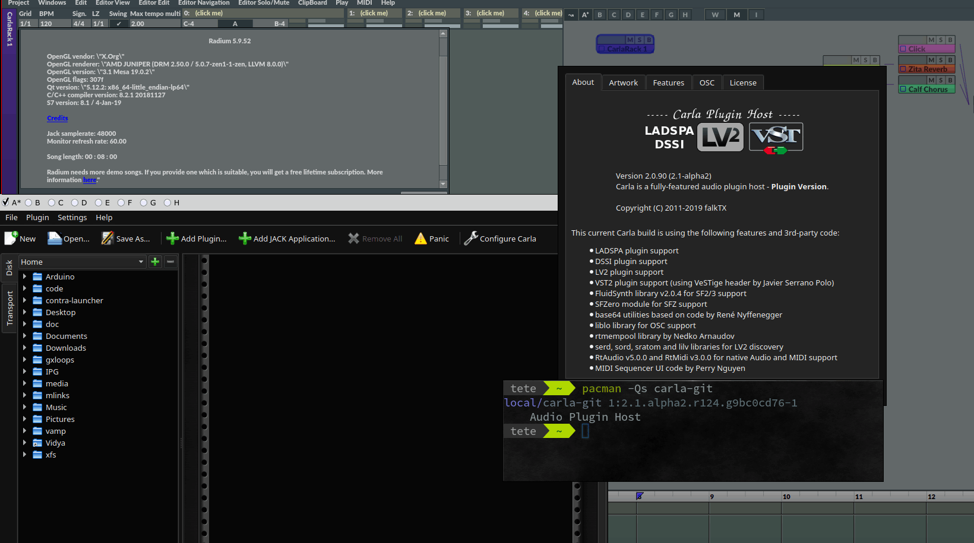Expand the Music folder arrow
974x543 pixels.
tap(24, 407)
